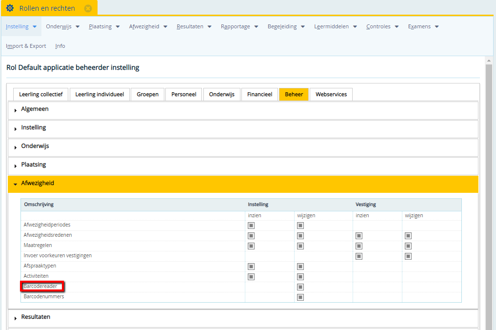Open the Leermiddelen menu

(336, 26)
